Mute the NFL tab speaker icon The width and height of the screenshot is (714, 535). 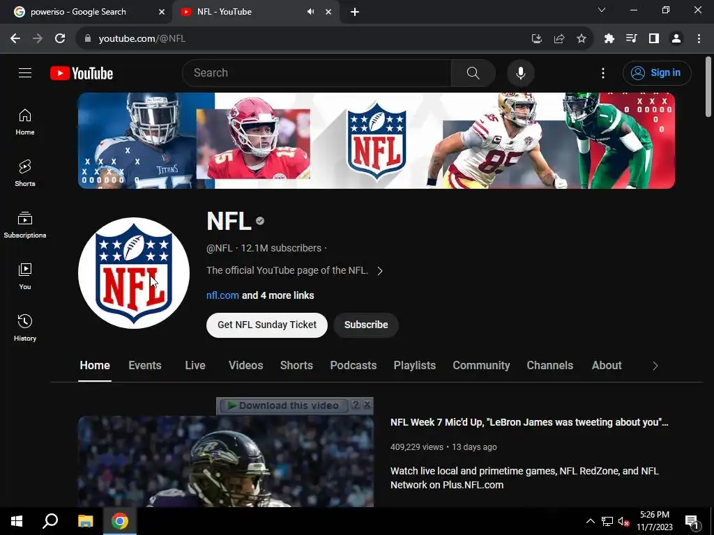[310, 12]
